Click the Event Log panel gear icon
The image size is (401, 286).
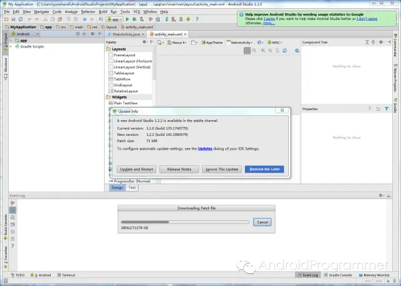[x=381, y=195]
